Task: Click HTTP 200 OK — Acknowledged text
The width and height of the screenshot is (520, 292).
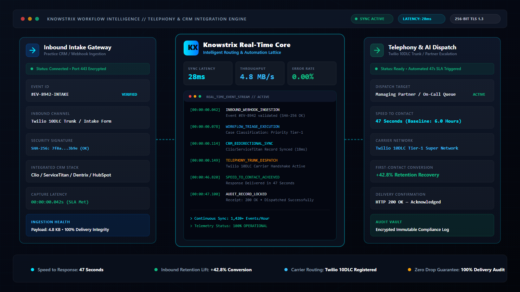Action: coord(408,202)
